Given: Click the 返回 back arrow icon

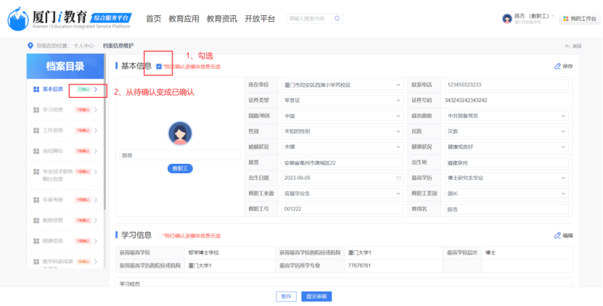Looking at the screenshot, I should coord(567,46).
